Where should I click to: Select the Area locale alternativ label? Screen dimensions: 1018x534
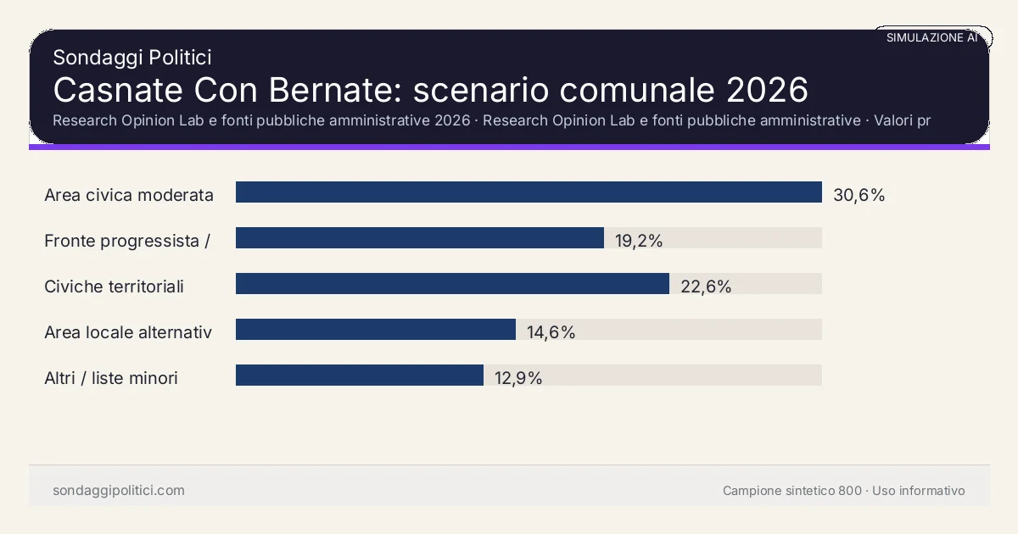pos(128,332)
